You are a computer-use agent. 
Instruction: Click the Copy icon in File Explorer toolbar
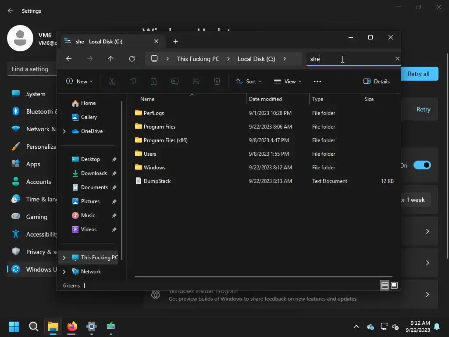coord(133,81)
